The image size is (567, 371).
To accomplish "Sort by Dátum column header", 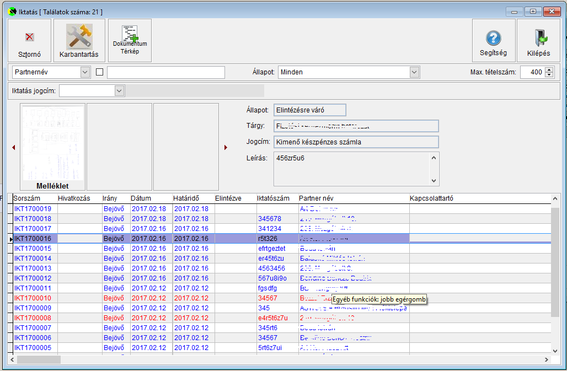I will (x=141, y=198).
